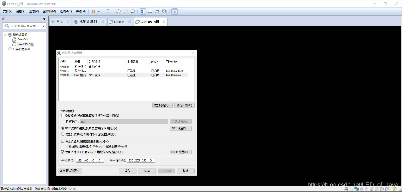
Task: Enter full screen mode via toolbar icon
Action: [157, 12]
